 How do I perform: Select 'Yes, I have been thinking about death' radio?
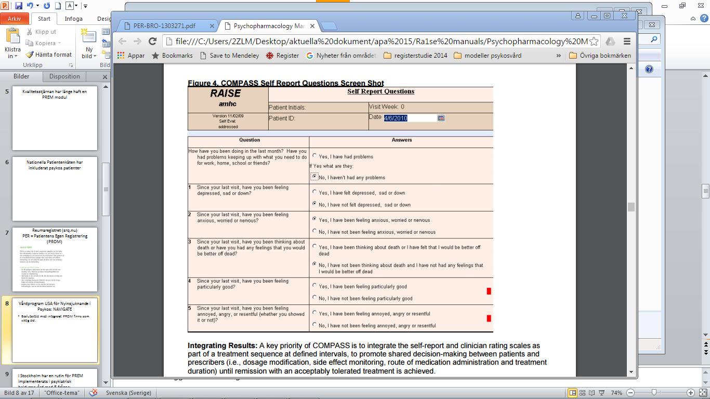(x=314, y=246)
